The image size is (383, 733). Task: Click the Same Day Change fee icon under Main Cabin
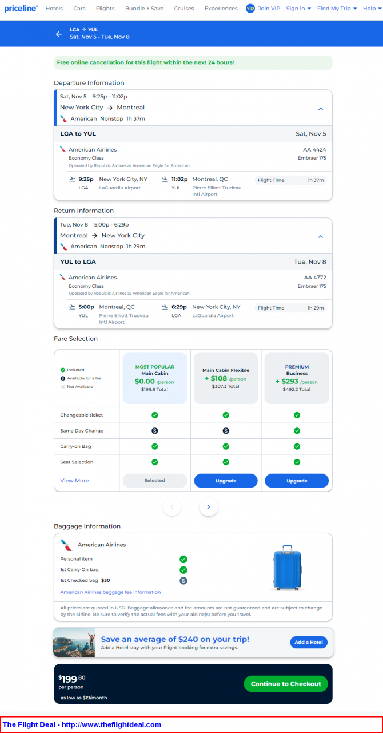(x=154, y=431)
